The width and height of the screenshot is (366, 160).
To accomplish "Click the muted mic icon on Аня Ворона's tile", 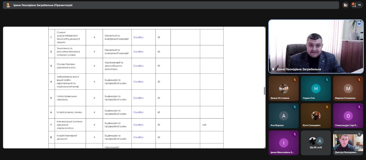I will pyautogui.click(x=294, y=107).
